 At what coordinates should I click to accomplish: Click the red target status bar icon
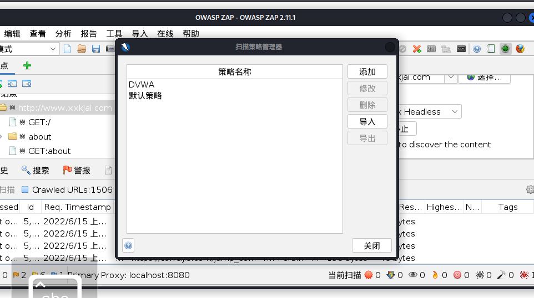457,275
